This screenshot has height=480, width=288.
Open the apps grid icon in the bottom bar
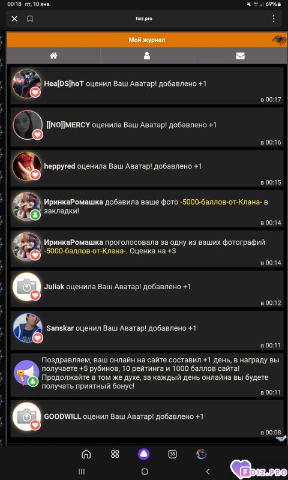pyautogui.click(x=115, y=454)
